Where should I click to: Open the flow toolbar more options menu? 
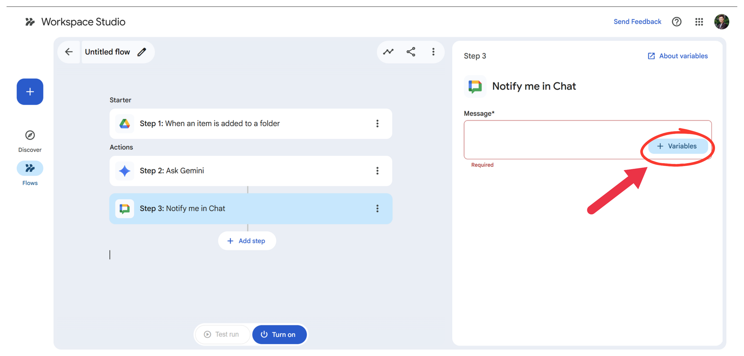(x=433, y=52)
